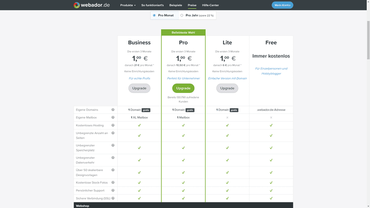Open the Hilfe-Center menu item
The width and height of the screenshot is (370, 208).
(x=211, y=5)
